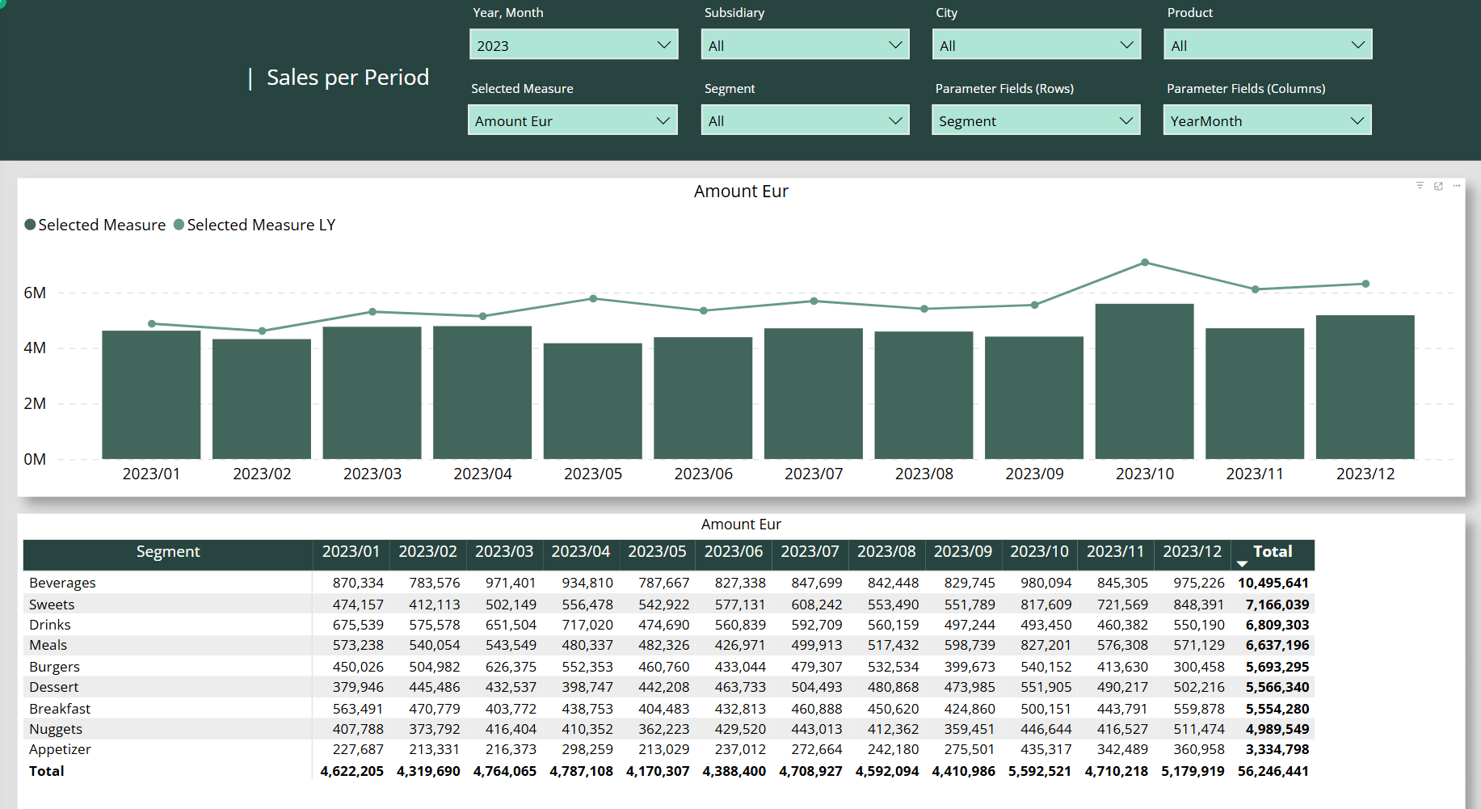This screenshot has height=809, width=1481.
Task: Open Parameter Fields (Columns) YearMonth dropdown
Action: coord(1267,120)
